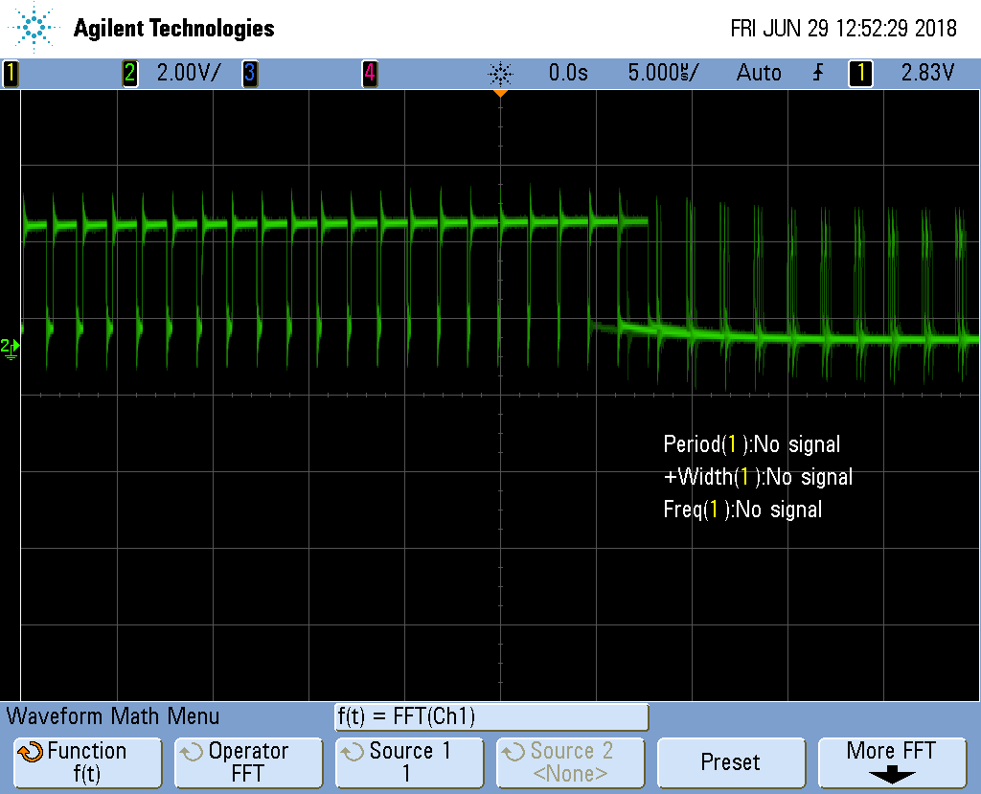
Task: Open the Operator FFT selector
Action: tap(248, 762)
